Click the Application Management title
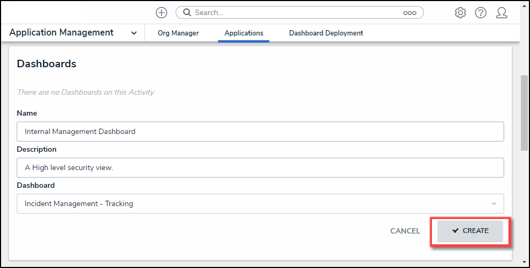This screenshot has height=268, width=530. tap(61, 33)
